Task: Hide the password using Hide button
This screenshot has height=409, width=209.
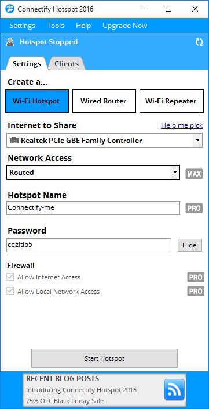Action: point(189,245)
